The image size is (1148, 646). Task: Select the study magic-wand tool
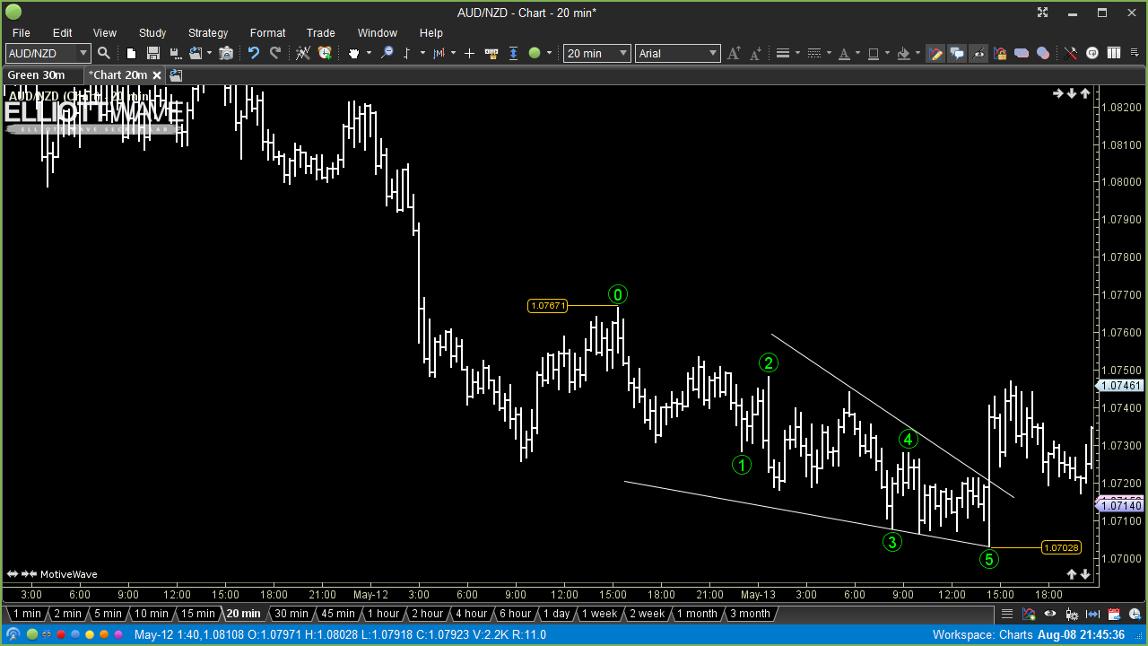click(302, 53)
